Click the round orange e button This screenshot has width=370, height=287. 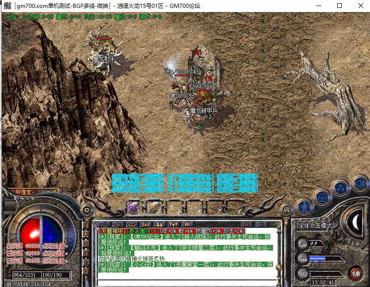coord(86,209)
